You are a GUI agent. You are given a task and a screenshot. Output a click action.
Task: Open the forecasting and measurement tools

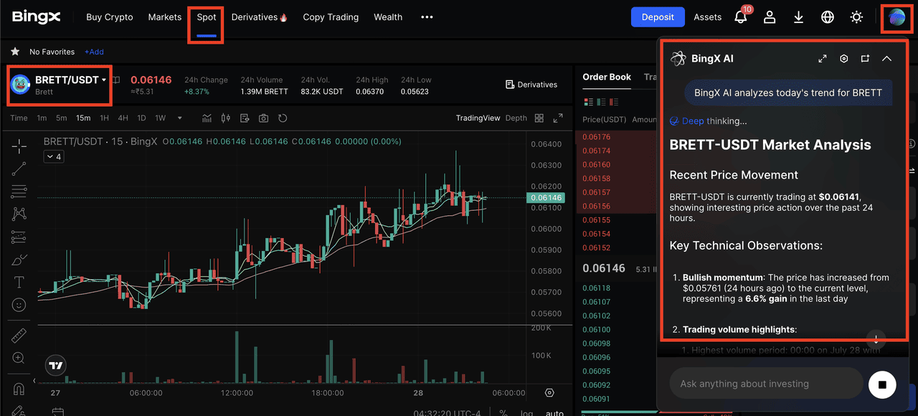(19, 237)
